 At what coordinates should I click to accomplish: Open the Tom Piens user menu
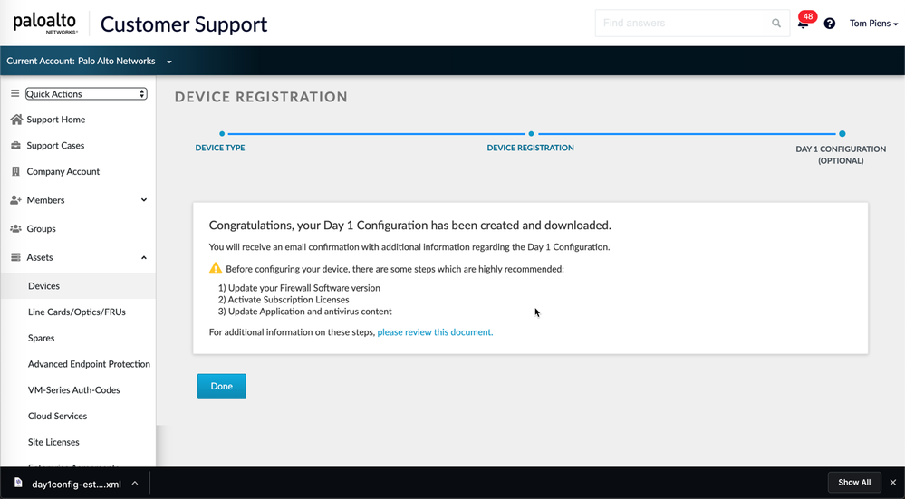coord(873,24)
